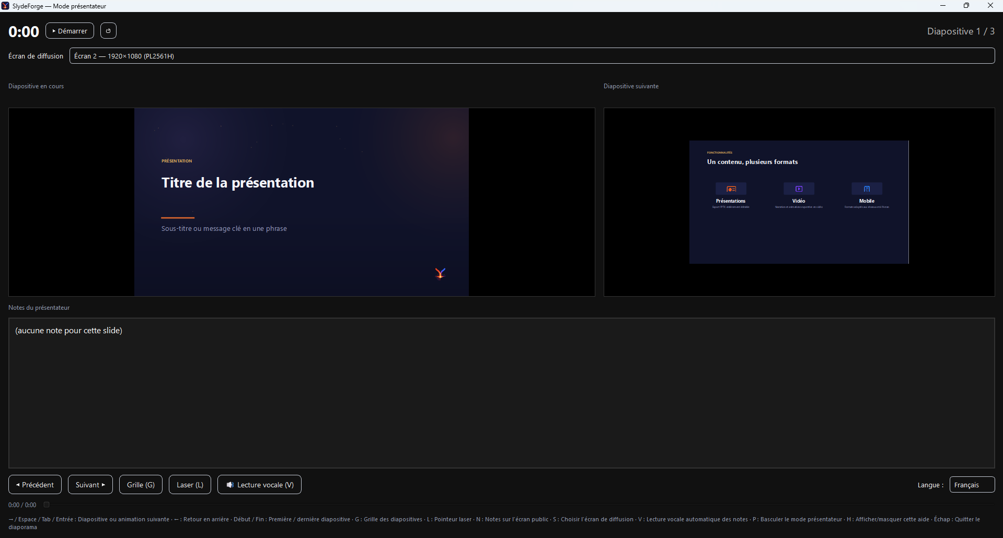Click the large 0:00 timer display

pyautogui.click(x=24, y=31)
